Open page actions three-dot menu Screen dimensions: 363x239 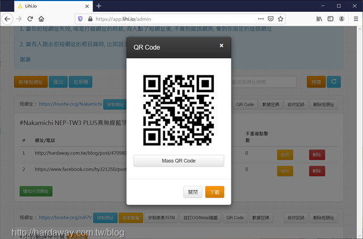coord(261,19)
